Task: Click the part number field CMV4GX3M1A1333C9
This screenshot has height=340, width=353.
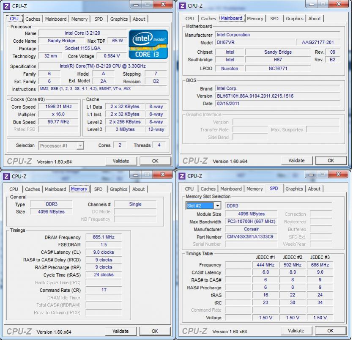Action: 251,237
